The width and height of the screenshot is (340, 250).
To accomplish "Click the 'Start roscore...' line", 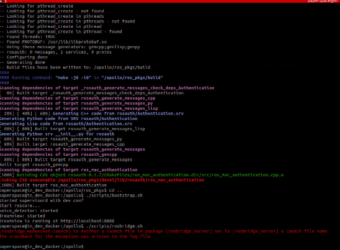I will (x=20, y=206).
